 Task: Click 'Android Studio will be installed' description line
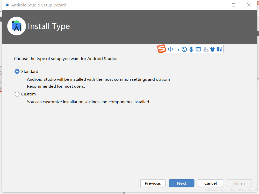click(99, 79)
